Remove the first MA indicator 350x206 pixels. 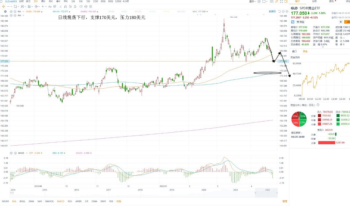[x=15, y=12]
